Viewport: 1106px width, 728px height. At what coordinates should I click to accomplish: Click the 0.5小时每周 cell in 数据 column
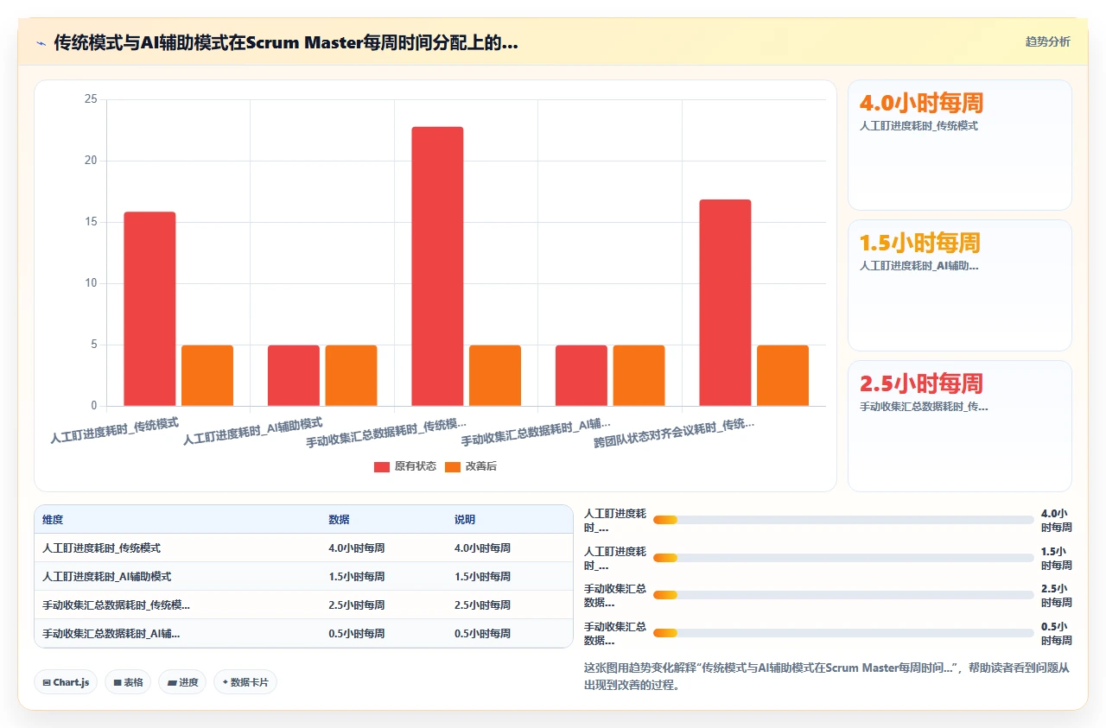357,633
